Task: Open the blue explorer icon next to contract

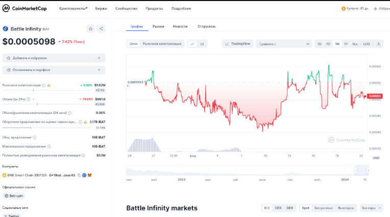Action: [84, 175]
